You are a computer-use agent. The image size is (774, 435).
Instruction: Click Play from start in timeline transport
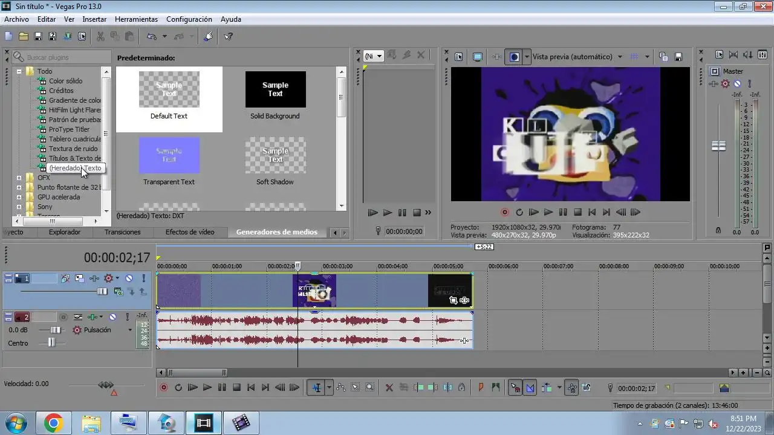point(192,388)
